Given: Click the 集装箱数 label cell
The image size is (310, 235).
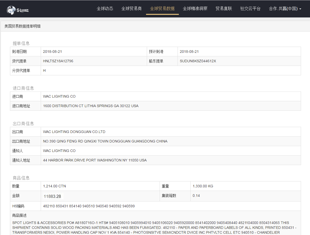Looking at the screenshot, I should (x=175, y=196).
